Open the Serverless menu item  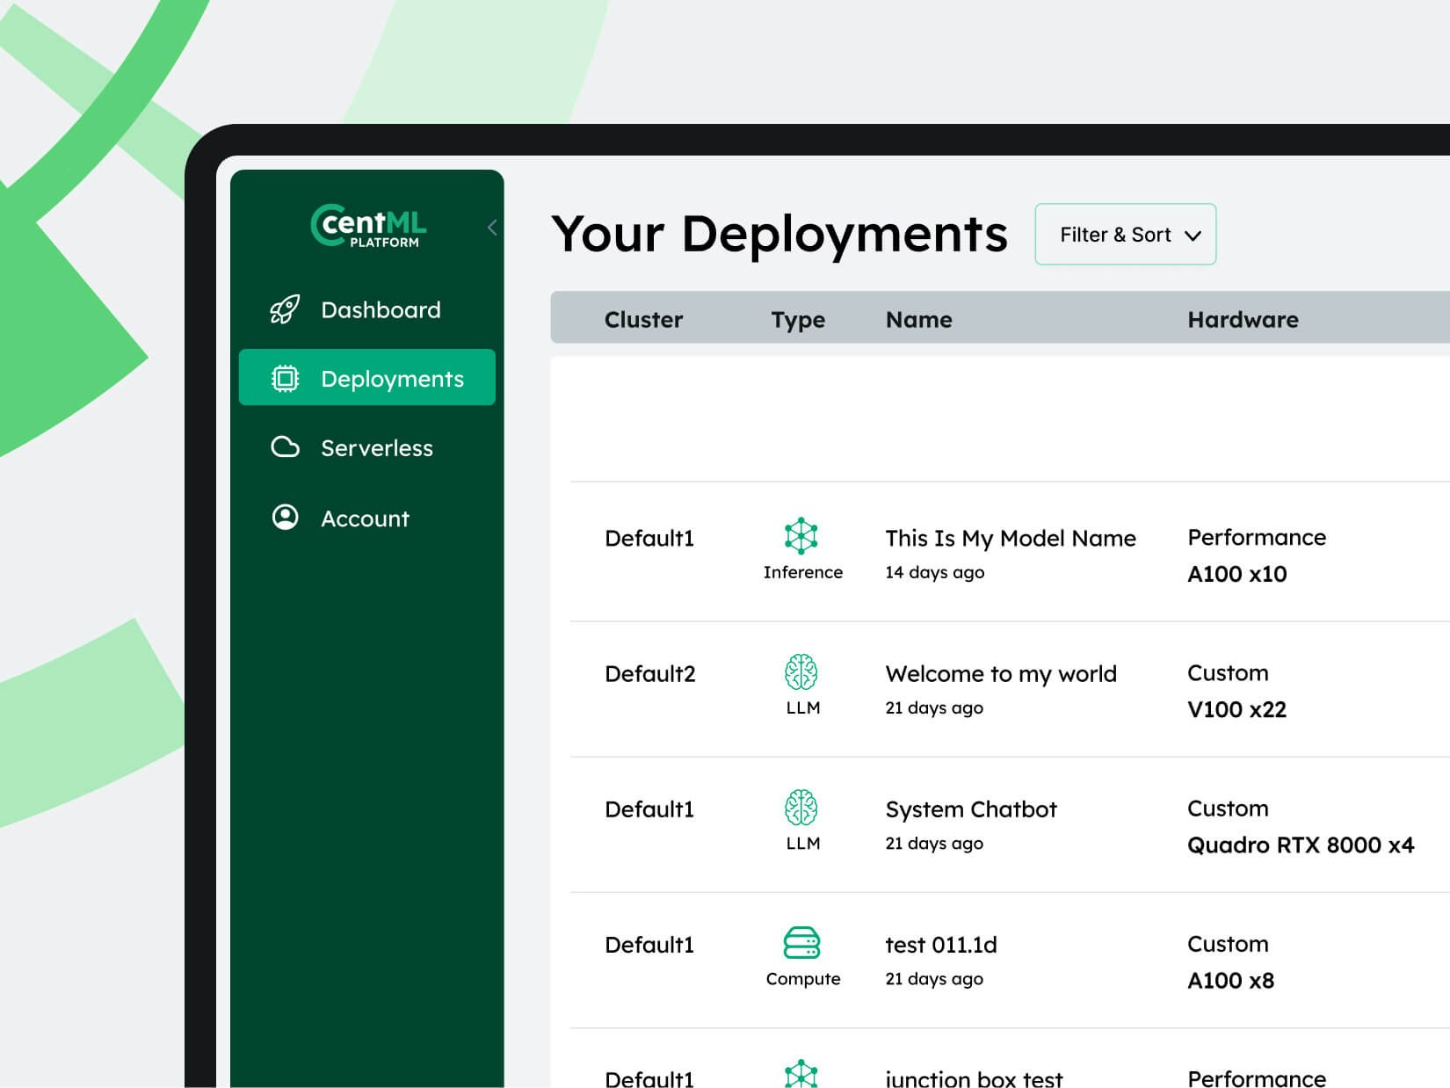point(367,447)
